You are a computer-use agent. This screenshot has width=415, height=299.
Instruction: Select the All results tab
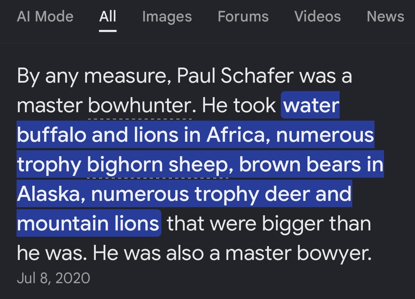point(108,17)
